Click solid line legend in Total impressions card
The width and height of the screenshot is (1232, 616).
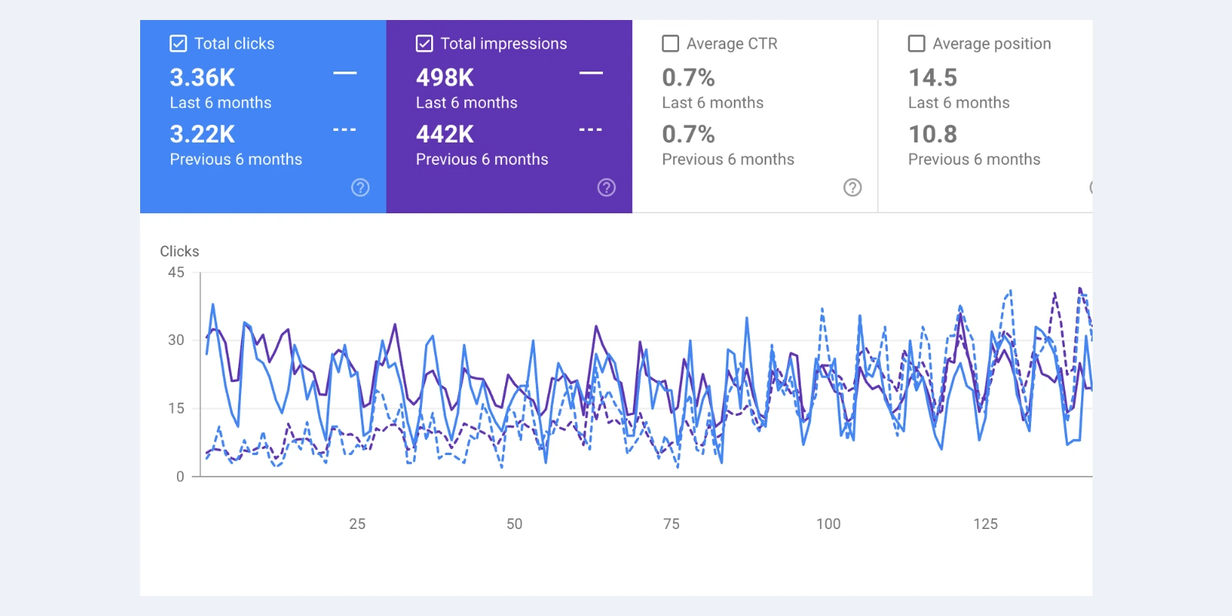coord(591,73)
